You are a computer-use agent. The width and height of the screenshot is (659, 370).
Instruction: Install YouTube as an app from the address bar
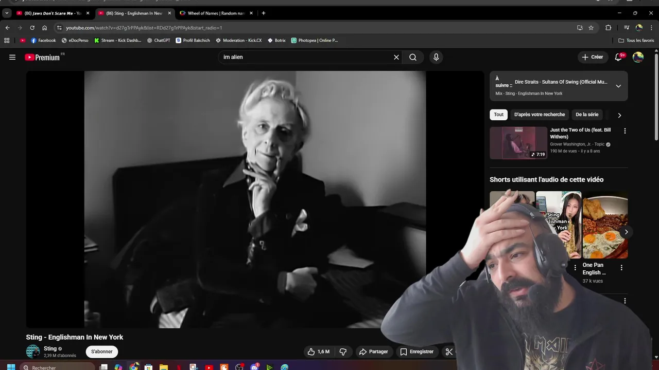[580, 28]
